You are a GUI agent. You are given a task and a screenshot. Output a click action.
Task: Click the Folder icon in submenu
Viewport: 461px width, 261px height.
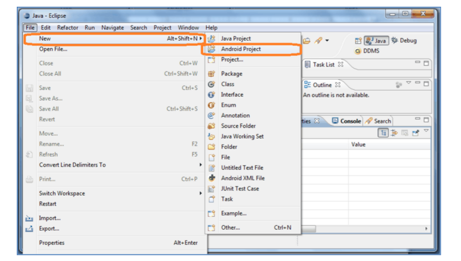pos(211,147)
